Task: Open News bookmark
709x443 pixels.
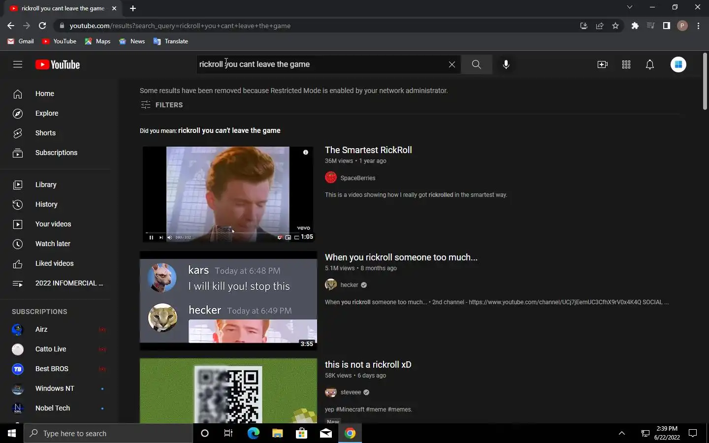Action: 131,41
